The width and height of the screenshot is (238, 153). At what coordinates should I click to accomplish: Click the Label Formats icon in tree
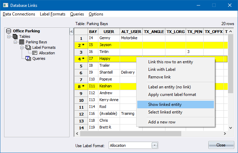(x=28, y=47)
